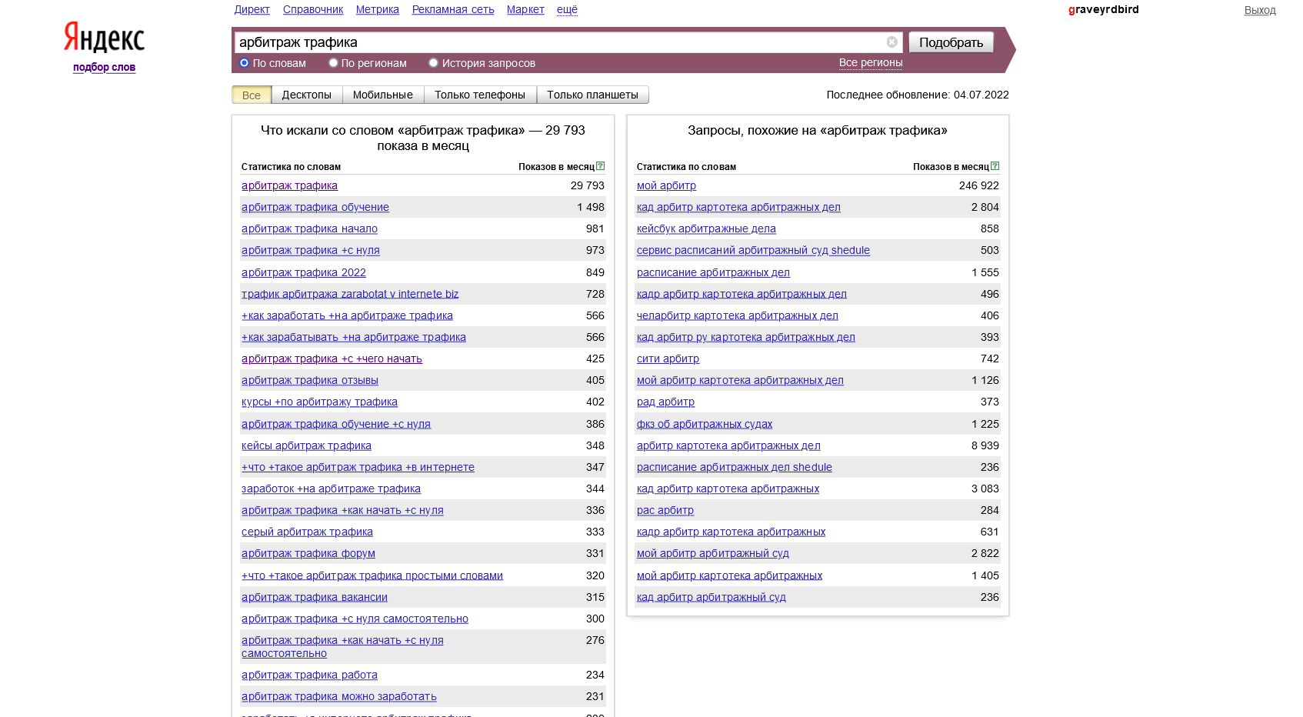The image size is (1303, 717).
Task: Open the 'сити арбитр' query
Action: click(668, 358)
